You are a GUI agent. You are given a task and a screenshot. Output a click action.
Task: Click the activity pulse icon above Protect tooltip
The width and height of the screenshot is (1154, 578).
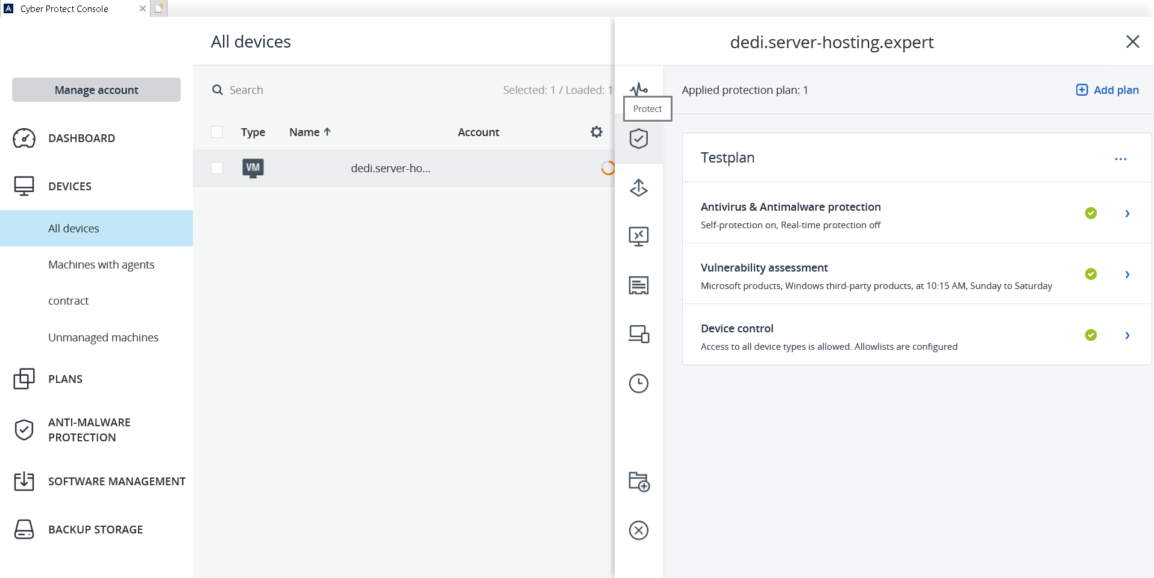coord(639,89)
